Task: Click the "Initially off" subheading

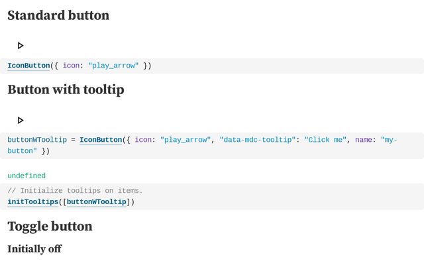Action: (x=34, y=249)
